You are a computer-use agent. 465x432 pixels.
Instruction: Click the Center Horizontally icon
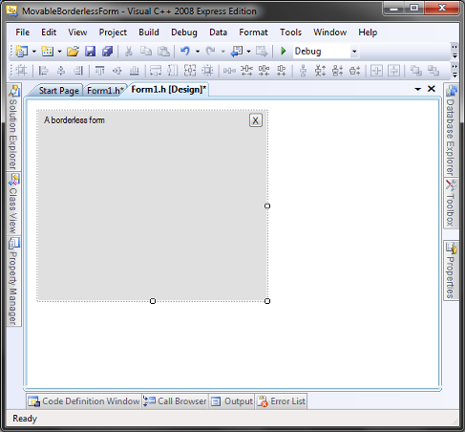point(376,71)
